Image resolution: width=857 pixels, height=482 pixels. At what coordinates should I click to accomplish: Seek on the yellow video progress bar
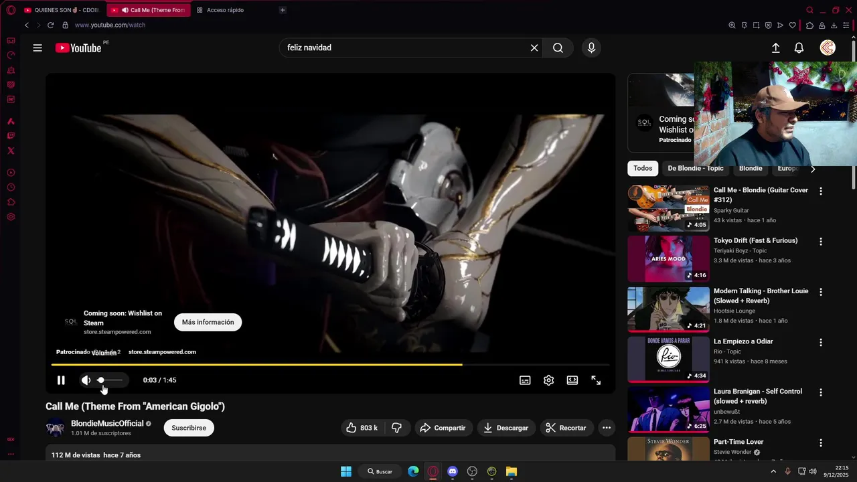click(330, 365)
